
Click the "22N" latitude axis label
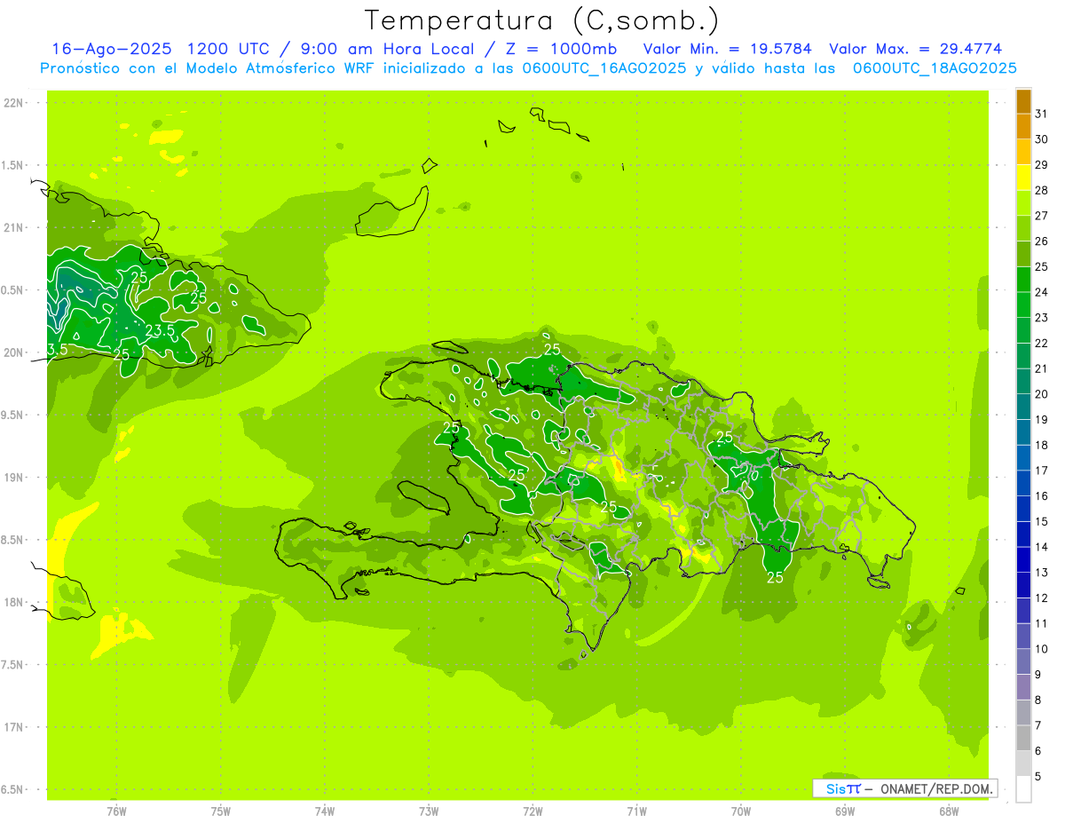tap(13, 103)
